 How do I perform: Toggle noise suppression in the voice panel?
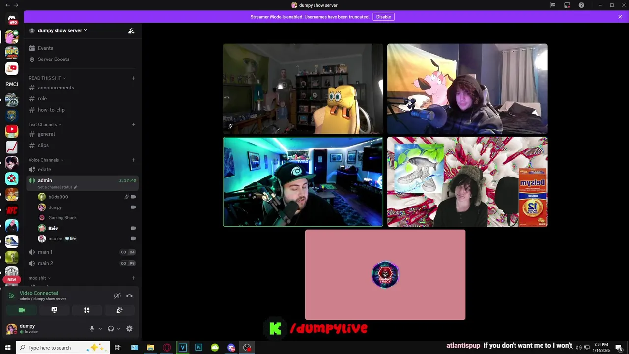(x=117, y=295)
